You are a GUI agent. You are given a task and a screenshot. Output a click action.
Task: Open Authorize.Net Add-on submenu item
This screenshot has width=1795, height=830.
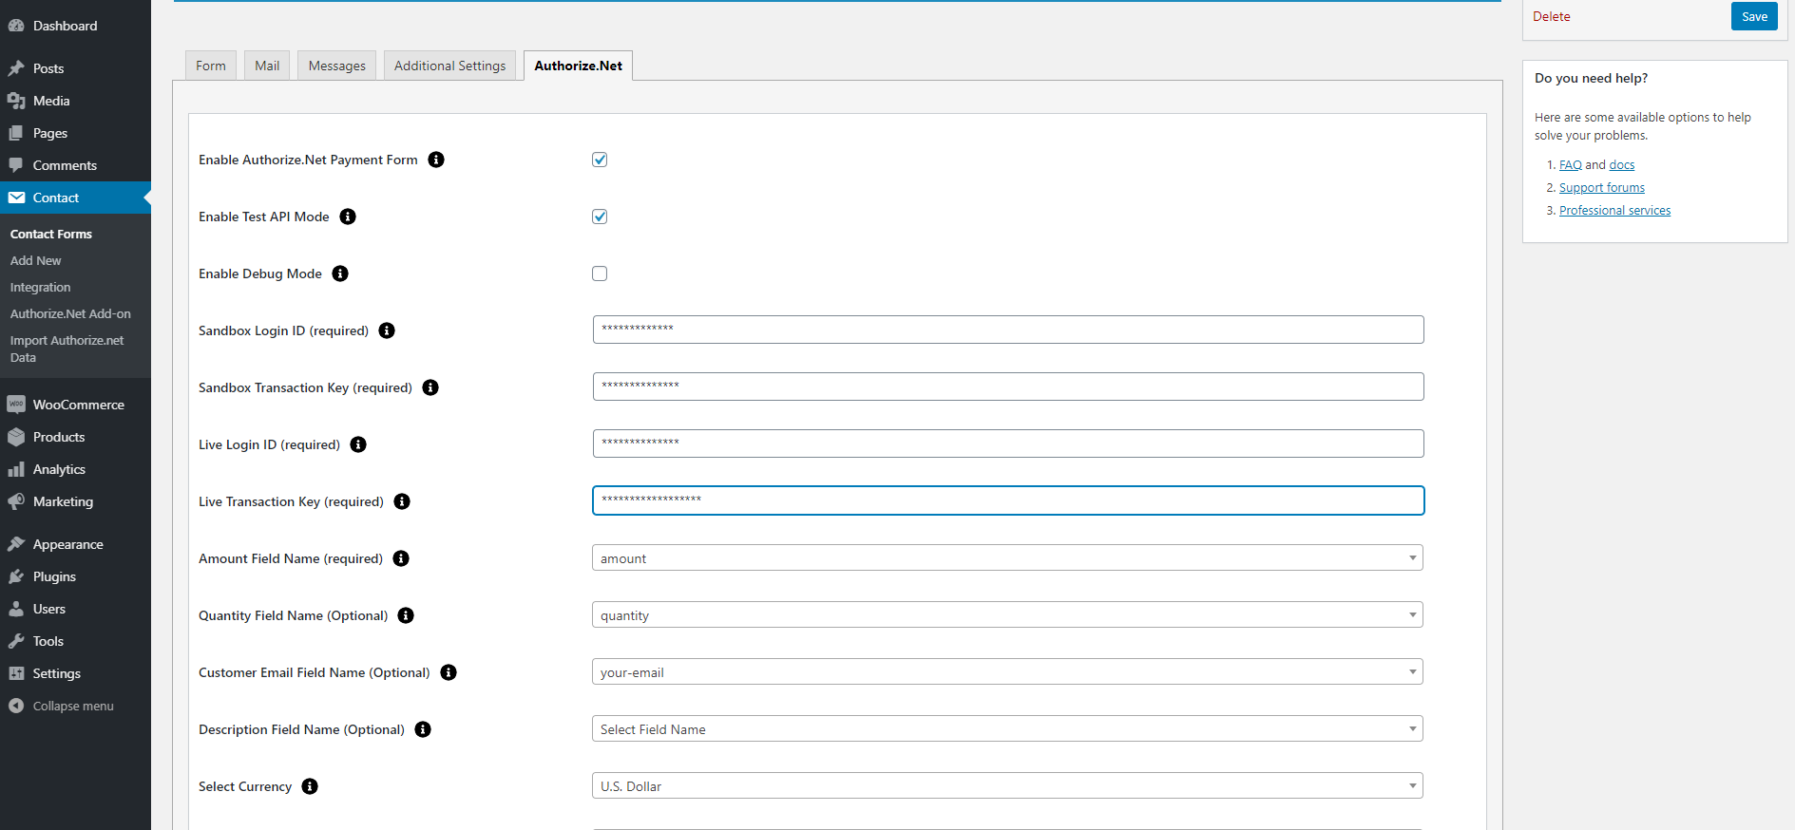click(x=71, y=313)
